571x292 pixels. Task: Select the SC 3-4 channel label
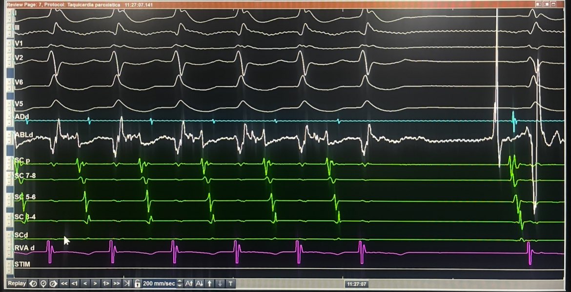25,217
